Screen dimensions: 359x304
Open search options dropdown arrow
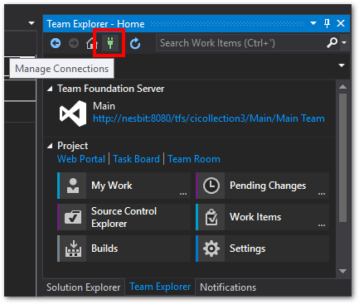coord(344,42)
